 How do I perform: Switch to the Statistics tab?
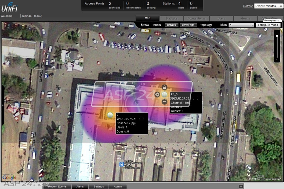tap(171, 19)
